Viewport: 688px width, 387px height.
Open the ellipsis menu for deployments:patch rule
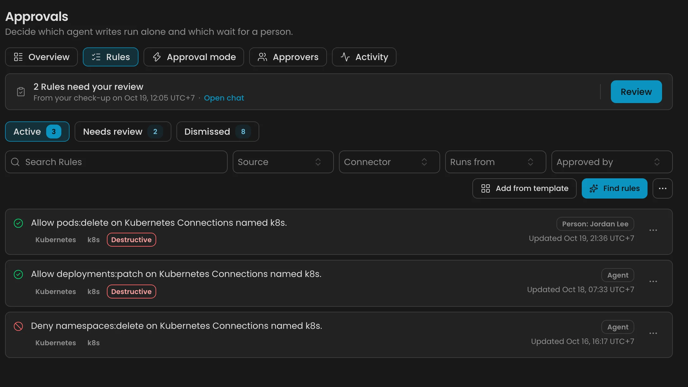coord(653,281)
